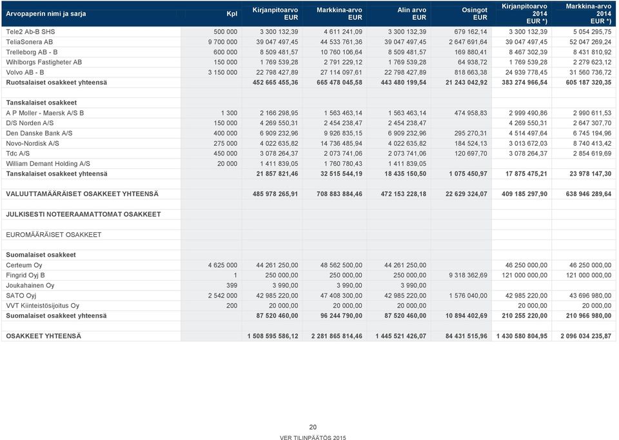Click the 'OSAKKEET YHTEENSÄ' grand total label
Screen dimensions: 619x440
(x=43, y=336)
